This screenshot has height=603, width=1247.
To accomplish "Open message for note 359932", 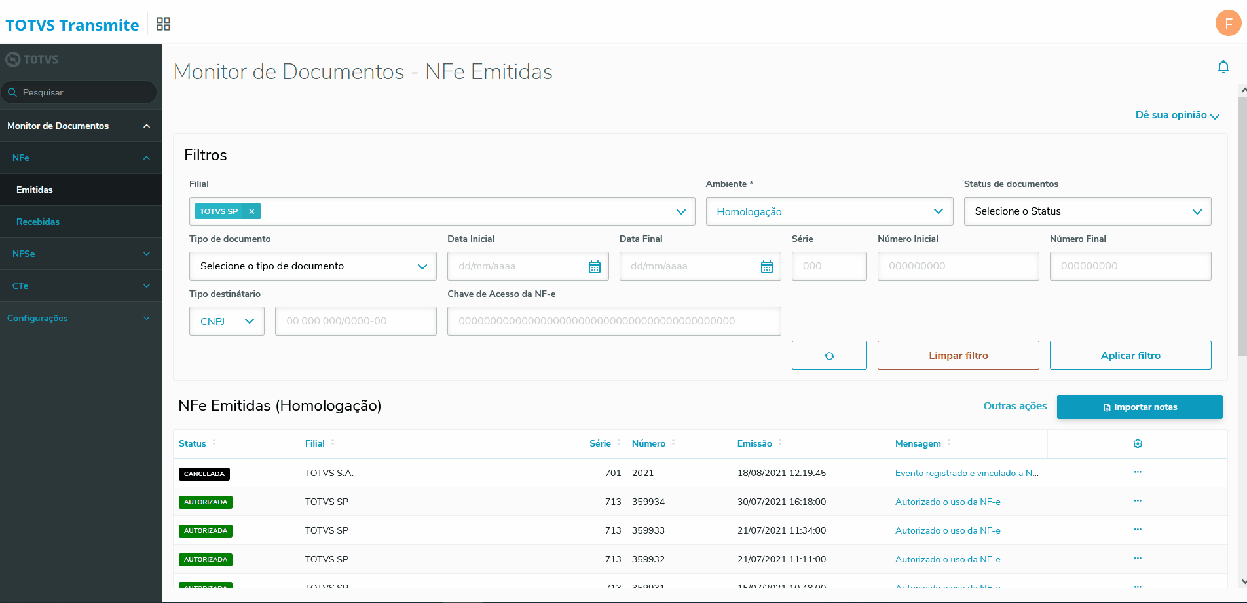I will 948,559.
